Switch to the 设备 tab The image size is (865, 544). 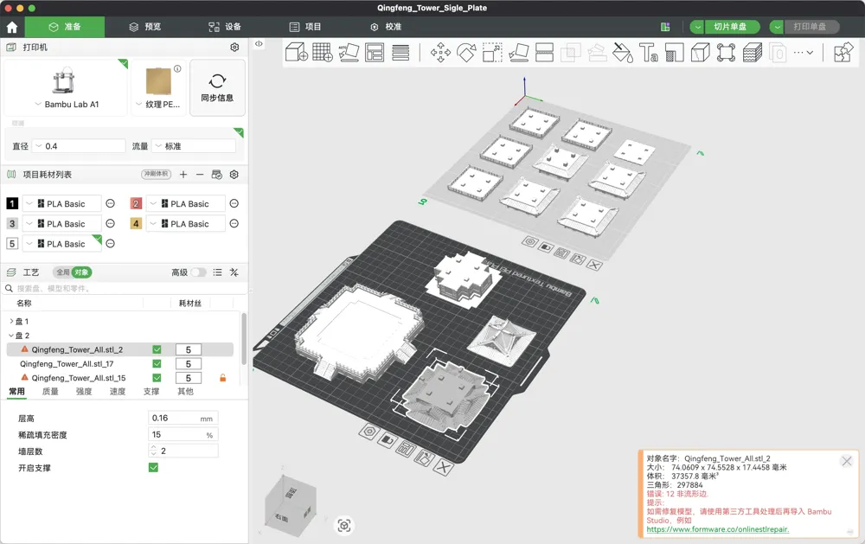tap(225, 27)
